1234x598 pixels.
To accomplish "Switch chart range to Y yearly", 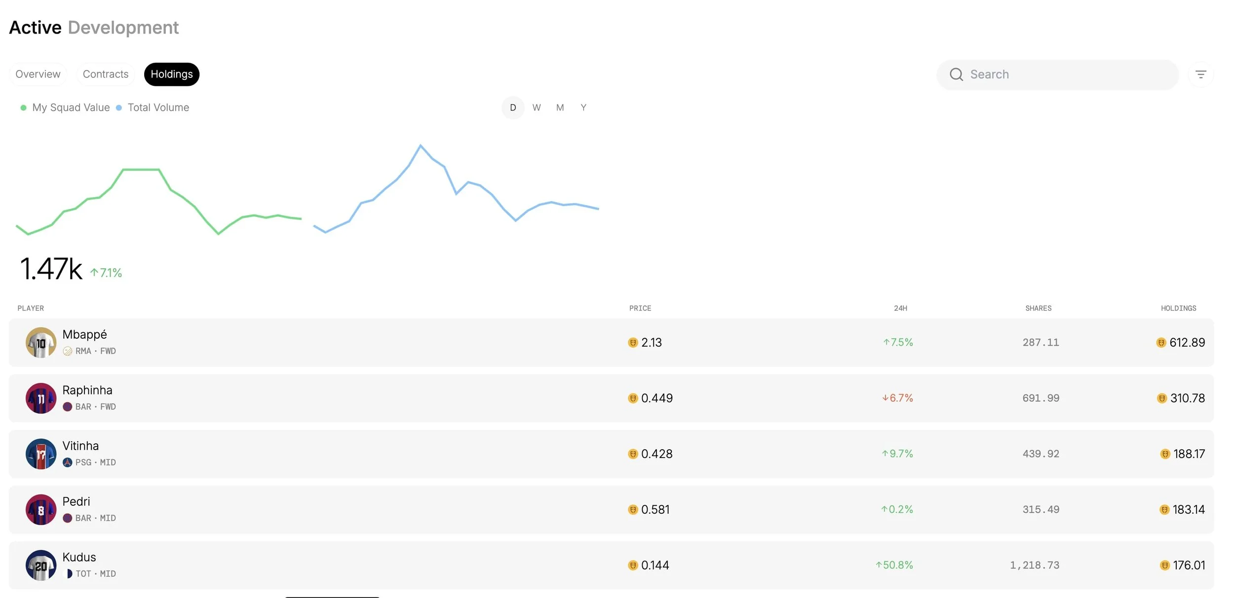I will [x=583, y=107].
